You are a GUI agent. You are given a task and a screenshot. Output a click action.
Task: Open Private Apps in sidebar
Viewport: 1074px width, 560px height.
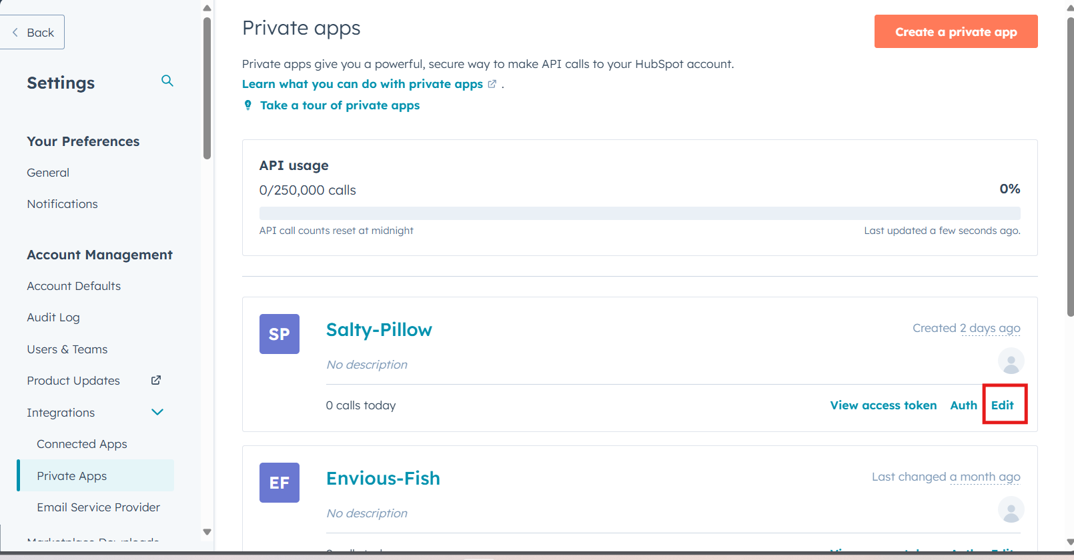[x=72, y=476]
